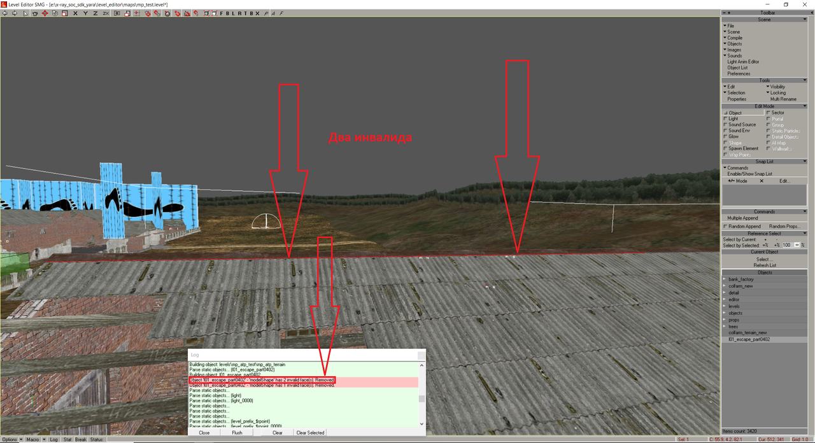
Task: Tick the Random Append checkbox
Action: pyautogui.click(x=726, y=226)
